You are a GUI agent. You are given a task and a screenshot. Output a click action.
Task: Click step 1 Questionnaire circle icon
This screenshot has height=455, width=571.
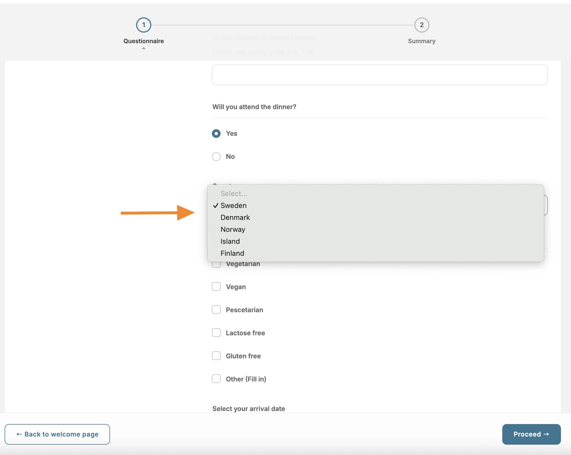(143, 25)
